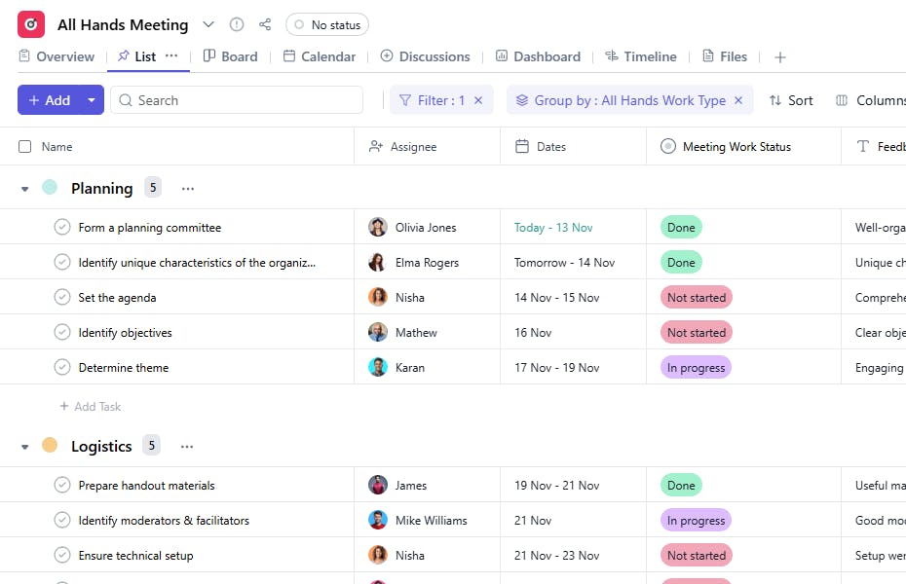Open the Add button dropdown arrow
Screen dimensions: 906x584
coord(92,100)
